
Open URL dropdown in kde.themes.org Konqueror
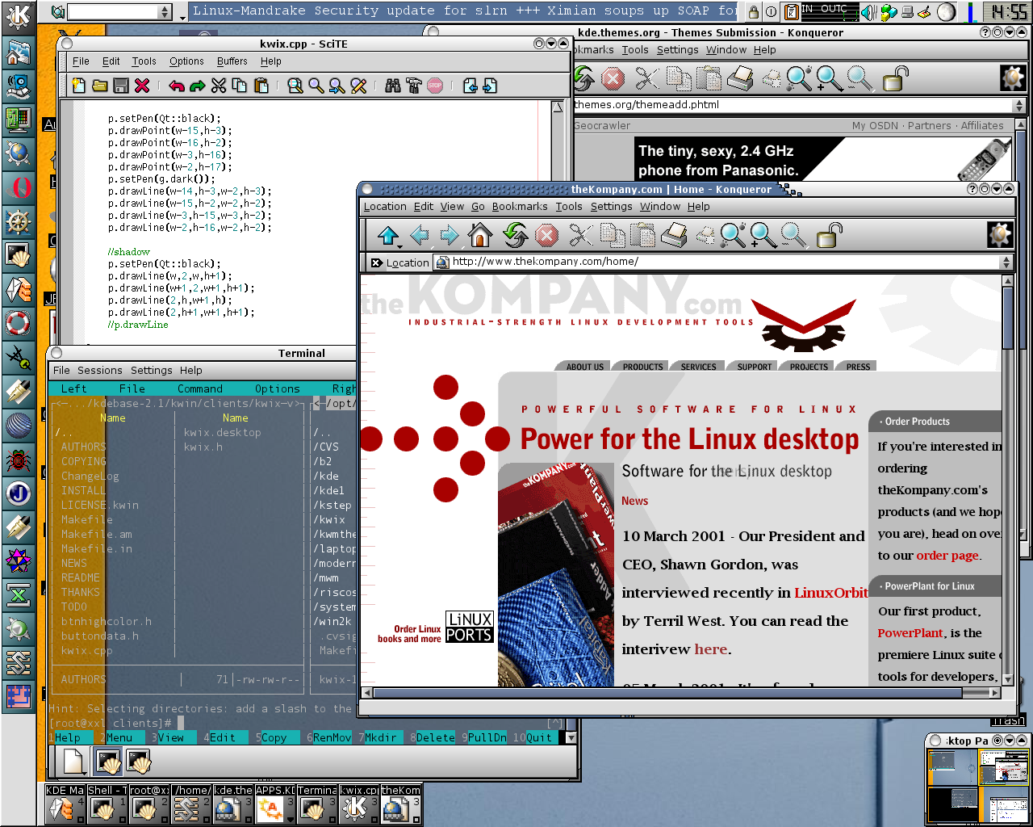point(1019,105)
